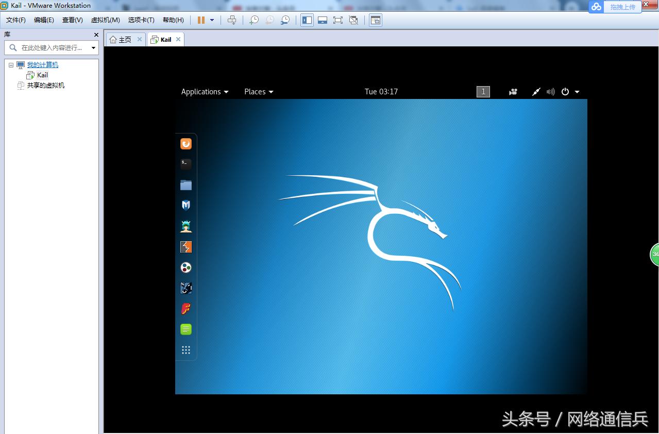This screenshot has width=659, height=434.
Task: Open the Files manager from the dock
Action: pos(186,185)
